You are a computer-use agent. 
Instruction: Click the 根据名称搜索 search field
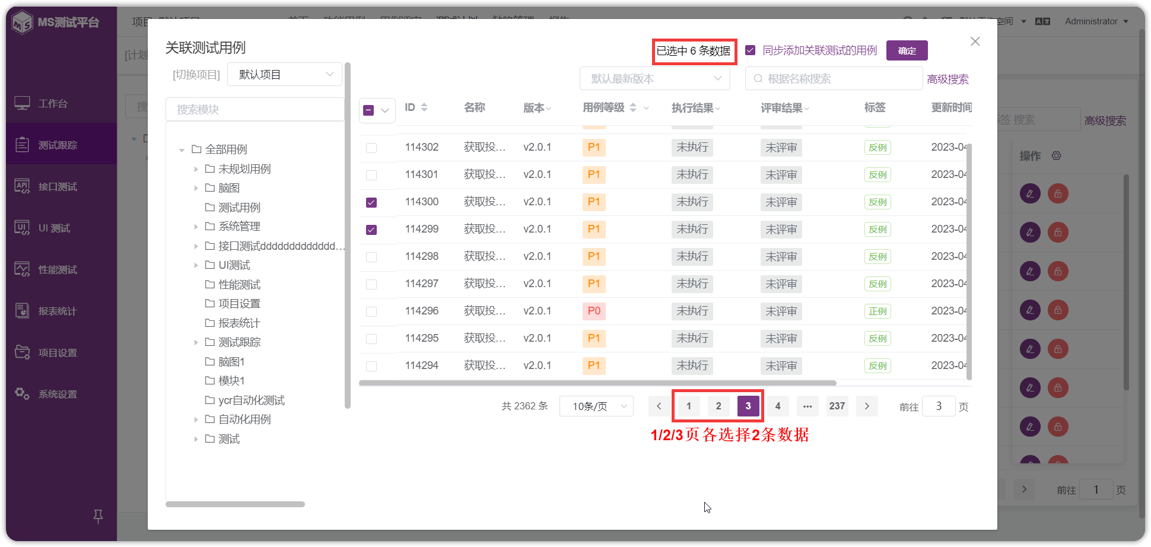coord(834,78)
